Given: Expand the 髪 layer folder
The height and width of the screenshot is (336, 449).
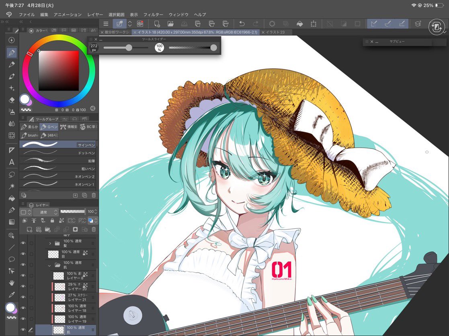Looking at the screenshot, I should click(50, 243).
